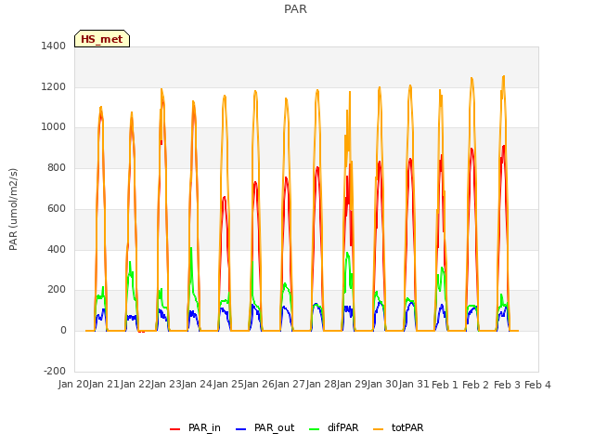Select the Jan 28 x-axis label
This screenshot has height=446, width=594.
click(321, 385)
